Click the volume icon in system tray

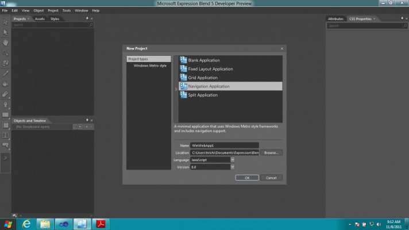(x=379, y=224)
